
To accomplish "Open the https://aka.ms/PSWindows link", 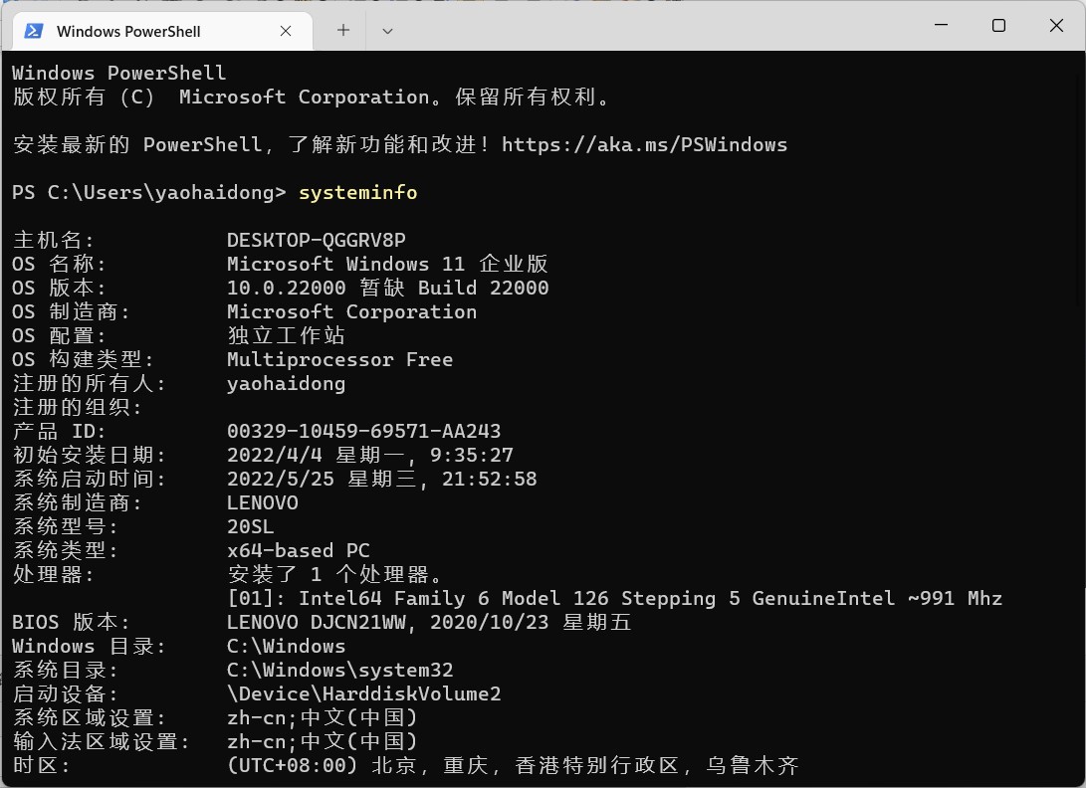I will point(644,144).
